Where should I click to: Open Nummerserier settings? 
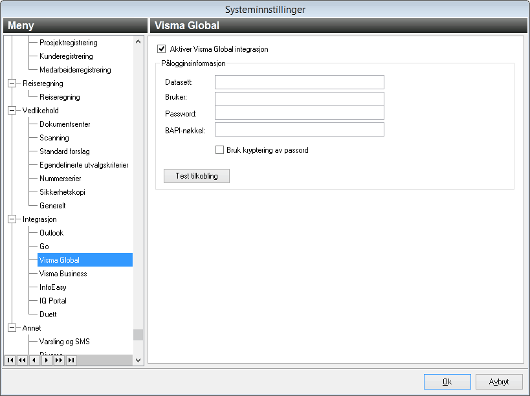tap(60, 179)
